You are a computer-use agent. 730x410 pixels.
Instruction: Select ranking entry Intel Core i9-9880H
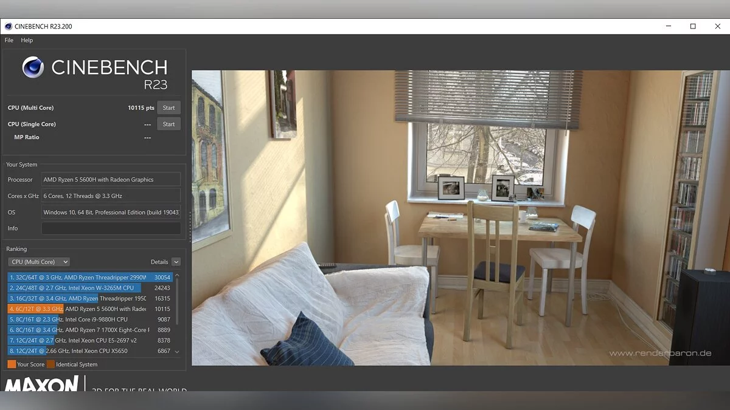90,319
